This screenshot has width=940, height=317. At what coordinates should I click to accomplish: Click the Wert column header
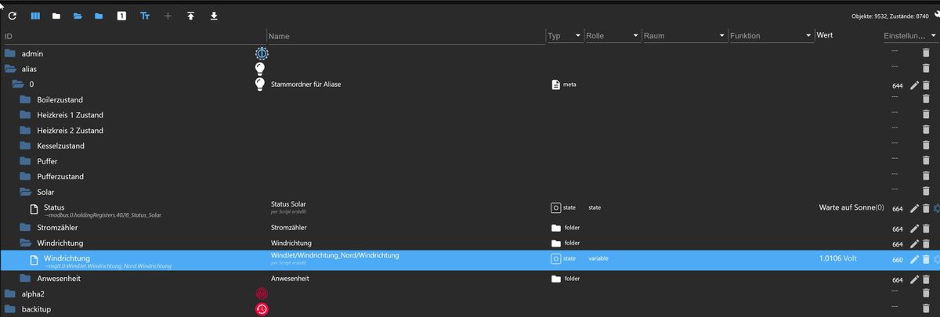click(824, 35)
